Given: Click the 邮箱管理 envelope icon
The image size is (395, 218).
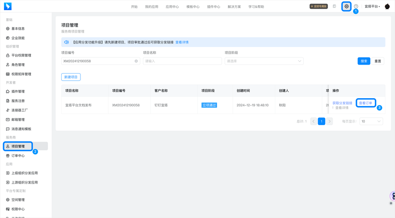Looking at the screenshot, I should click(x=7, y=119).
